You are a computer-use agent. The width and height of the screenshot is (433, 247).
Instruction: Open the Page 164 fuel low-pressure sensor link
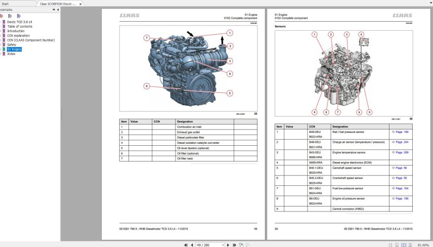point(402,188)
